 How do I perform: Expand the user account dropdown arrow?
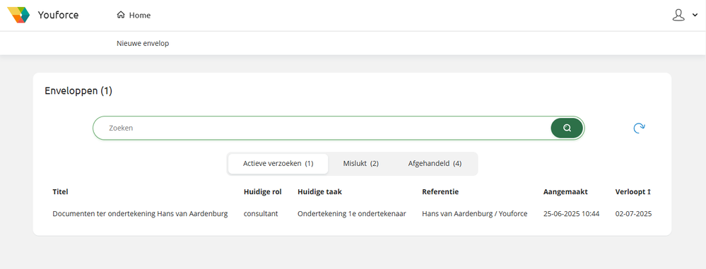click(695, 16)
